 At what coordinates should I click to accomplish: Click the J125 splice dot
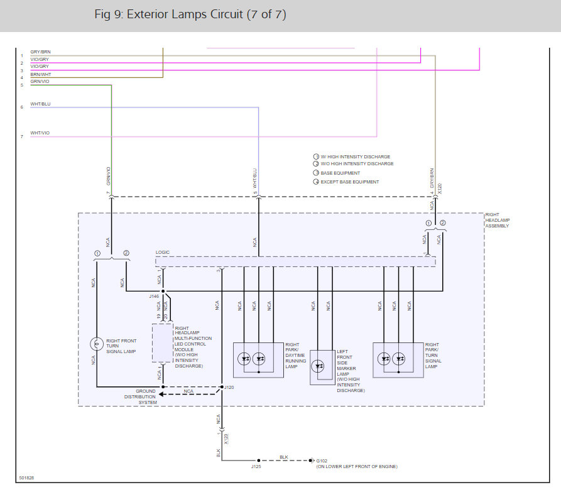pyautogui.click(x=258, y=461)
